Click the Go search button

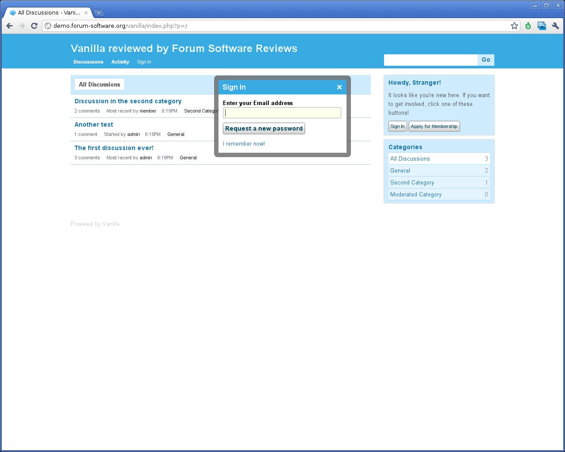tap(486, 60)
